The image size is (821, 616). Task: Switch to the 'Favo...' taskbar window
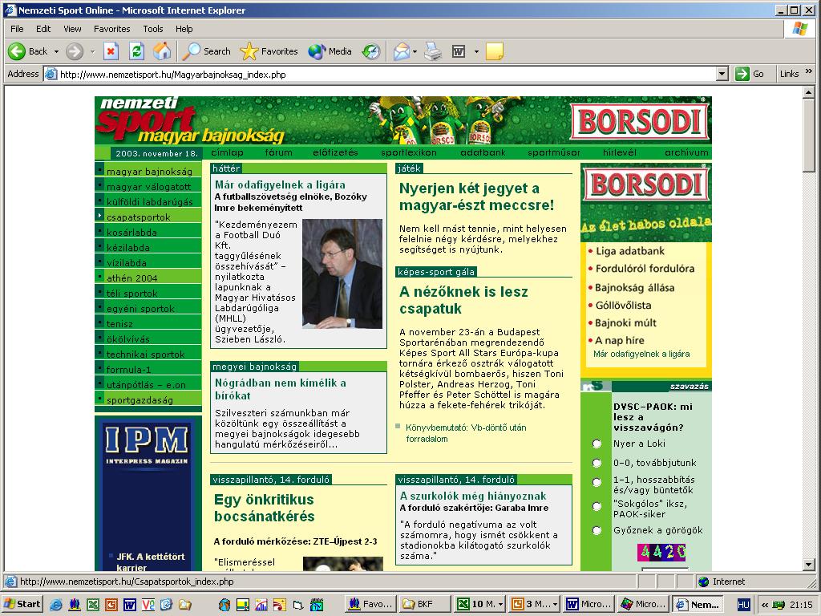[370, 604]
